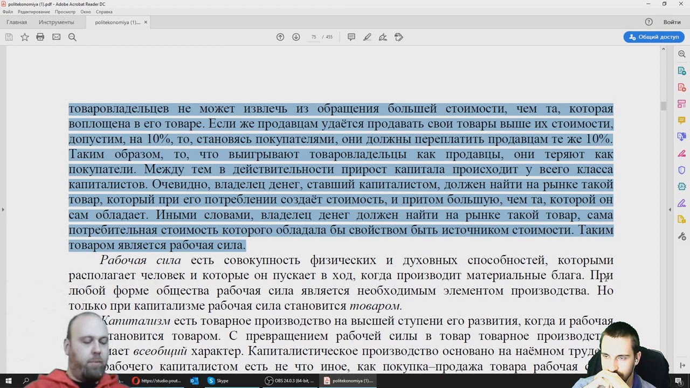The width and height of the screenshot is (690, 388).
Task: Open Outlook from the taskbar
Action: (x=194, y=380)
